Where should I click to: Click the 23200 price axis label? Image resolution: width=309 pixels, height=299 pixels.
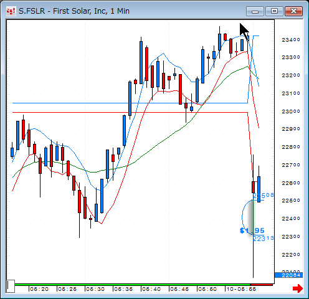[x=291, y=75]
